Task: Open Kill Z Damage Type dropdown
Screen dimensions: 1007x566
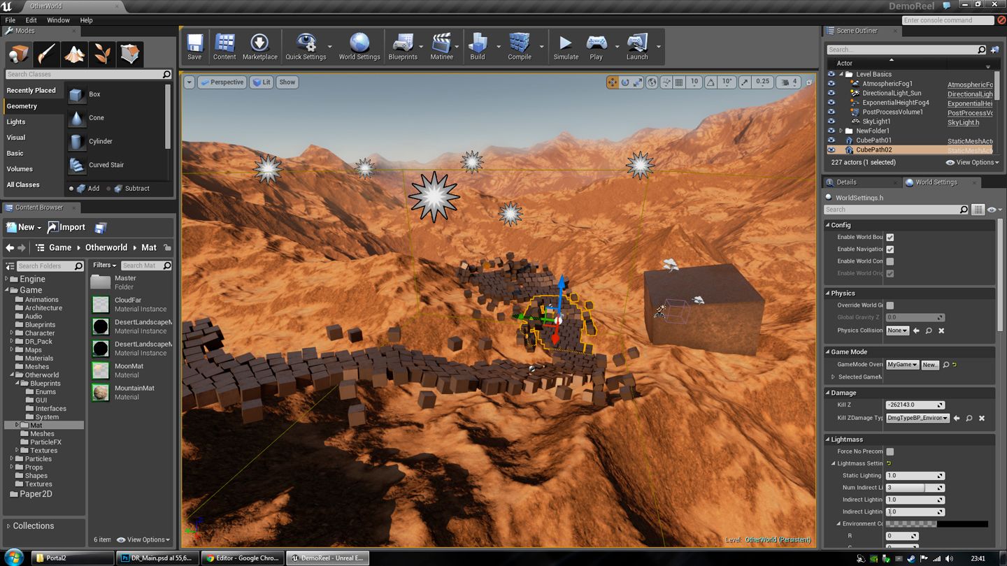Action: [917, 418]
